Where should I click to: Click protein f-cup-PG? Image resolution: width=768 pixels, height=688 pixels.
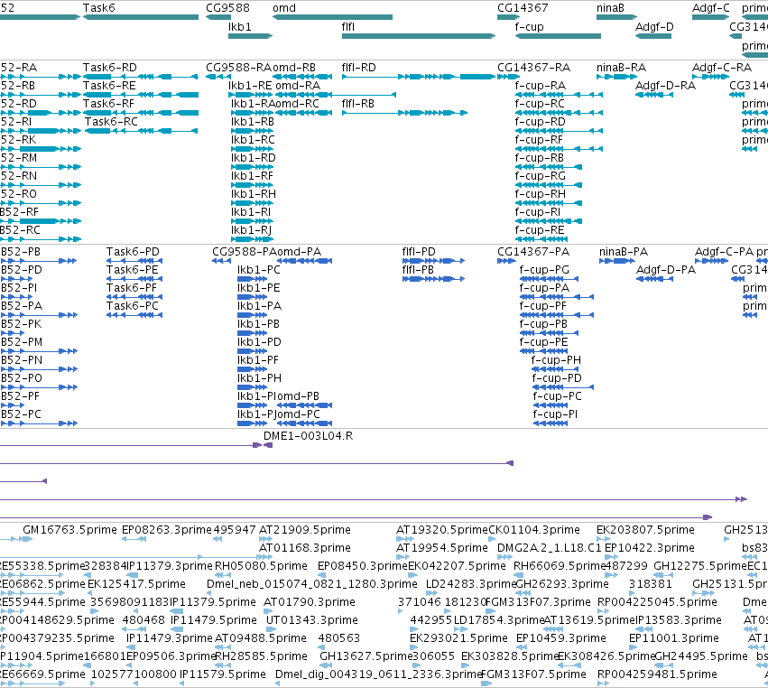pos(544,270)
